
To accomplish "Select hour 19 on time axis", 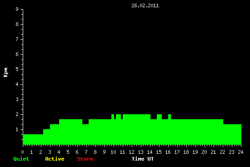I will pos(195,152).
